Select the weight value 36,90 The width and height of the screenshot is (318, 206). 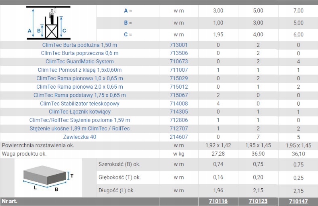[258, 154]
